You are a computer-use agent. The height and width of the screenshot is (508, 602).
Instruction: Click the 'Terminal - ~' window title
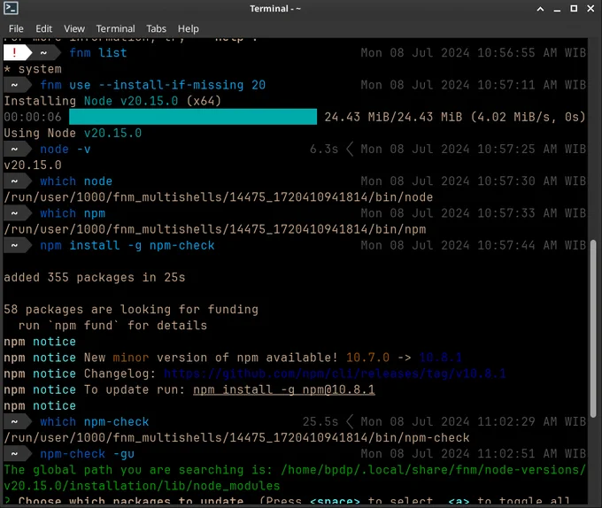(275, 9)
